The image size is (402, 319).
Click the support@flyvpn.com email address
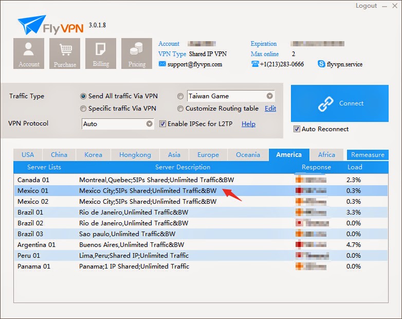pos(195,64)
